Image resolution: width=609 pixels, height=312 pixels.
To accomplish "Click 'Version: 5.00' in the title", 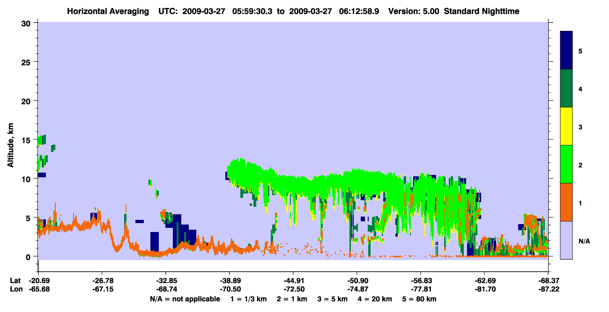I will [x=414, y=11].
